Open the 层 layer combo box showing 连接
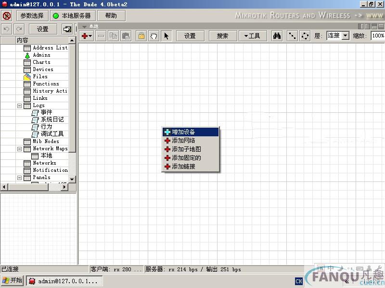The image size is (385, 288). [x=338, y=36]
